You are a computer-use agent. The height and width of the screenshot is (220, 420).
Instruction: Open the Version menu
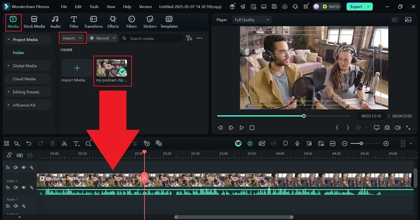point(145,7)
